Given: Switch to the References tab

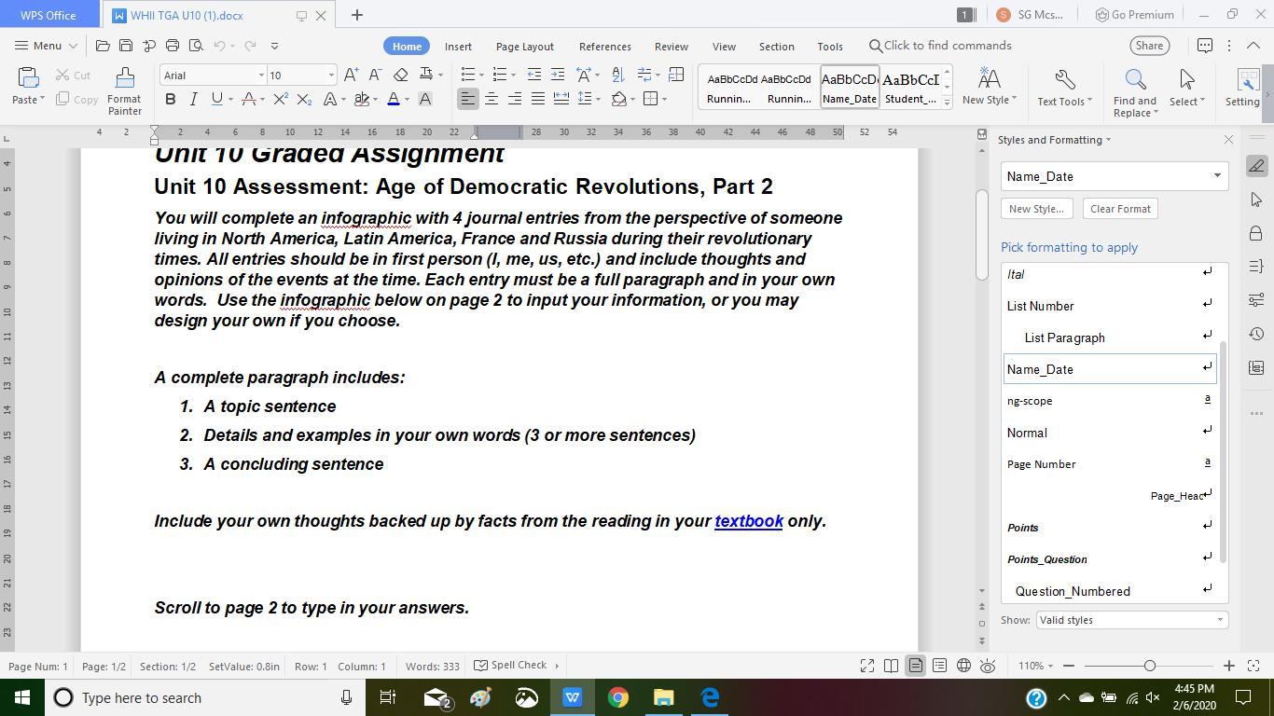Looking at the screenshot, I should 604,46.
